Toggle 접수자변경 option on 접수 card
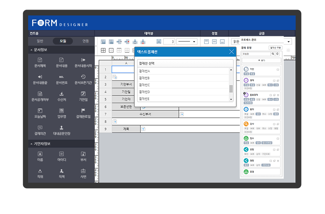This screenshot has height=214, width=325. coord(267,143)
